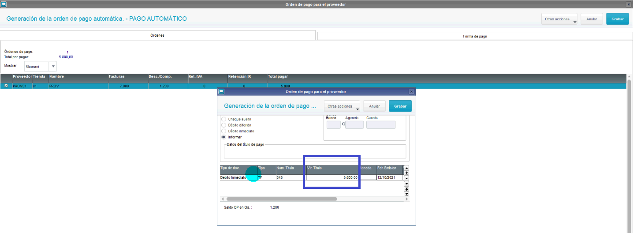633x233 pixels.
Task: Move down one row in titles grid
Action: pyautogui.click(x=406, y=184)
